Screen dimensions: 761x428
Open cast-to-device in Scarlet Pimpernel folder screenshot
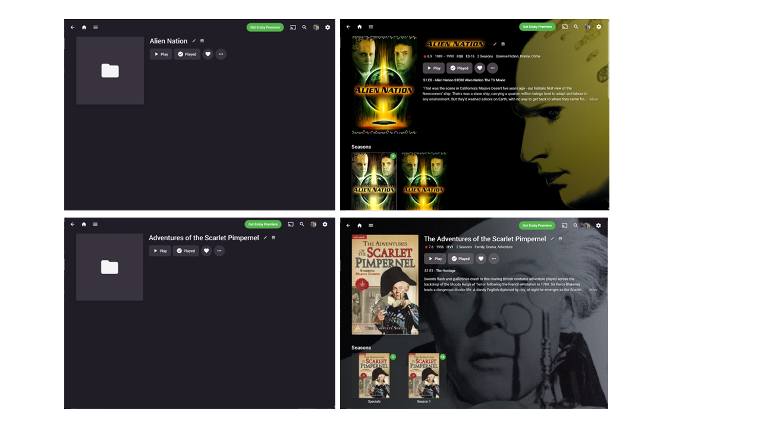point(291,224)
